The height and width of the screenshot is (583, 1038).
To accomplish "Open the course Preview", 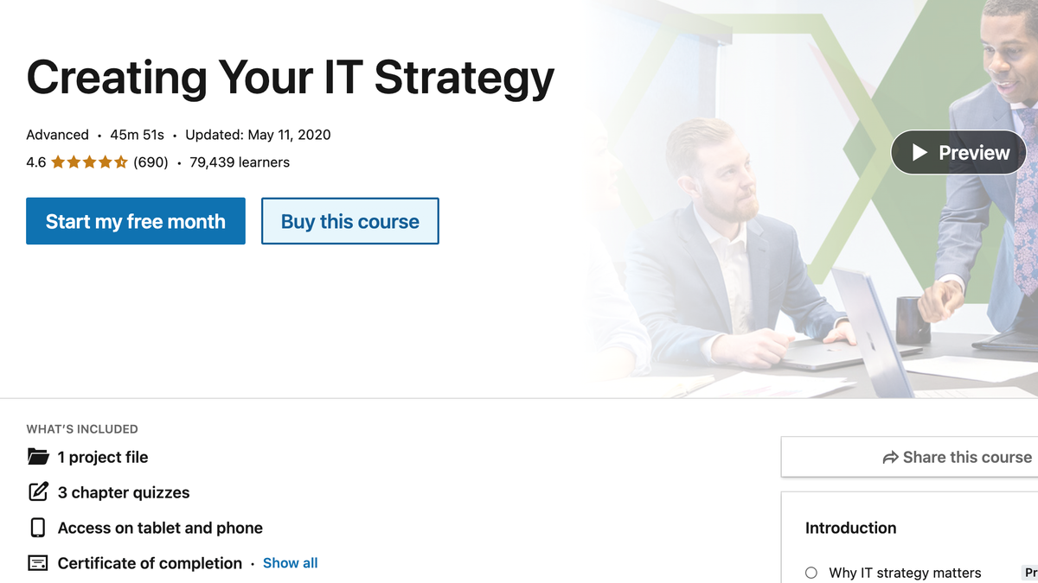I will (x=958, y=152).
